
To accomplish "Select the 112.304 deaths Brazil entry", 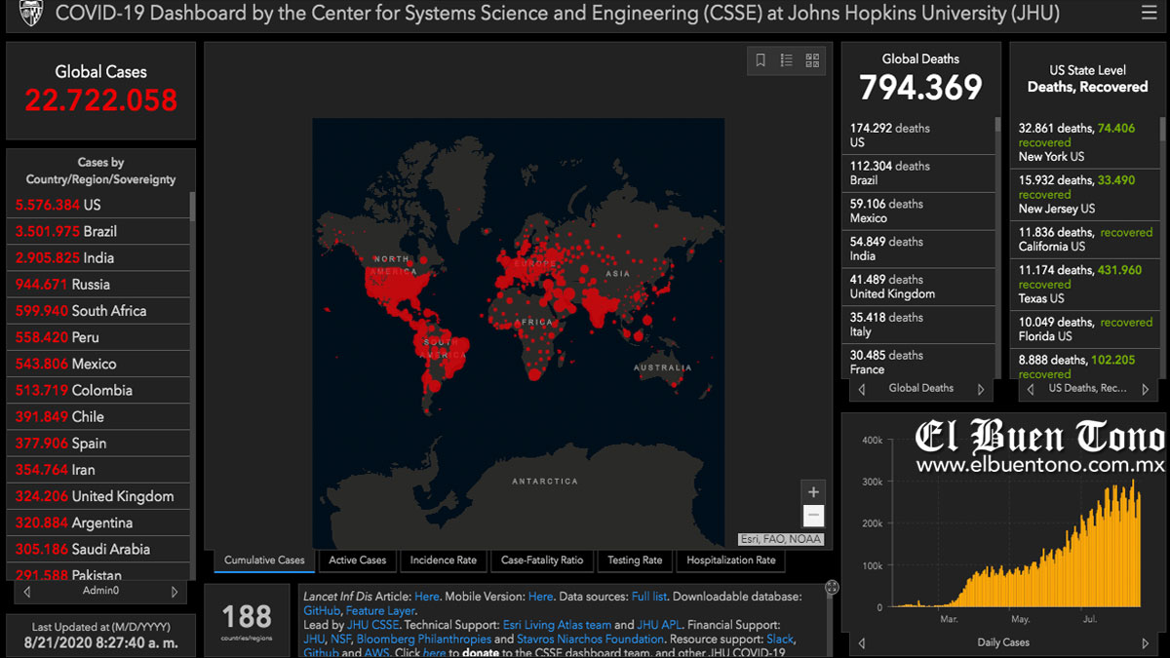I will 917,174.
